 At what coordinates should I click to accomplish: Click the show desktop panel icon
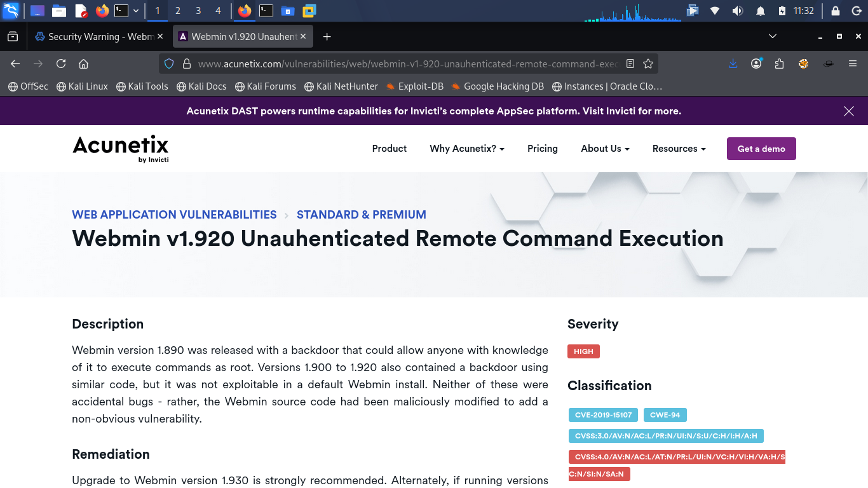tap(37, 11)
